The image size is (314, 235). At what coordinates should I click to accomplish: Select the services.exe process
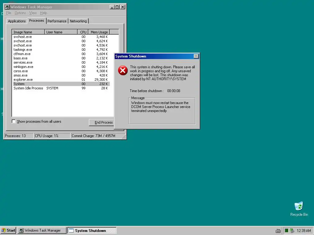[x=61, y=62]
